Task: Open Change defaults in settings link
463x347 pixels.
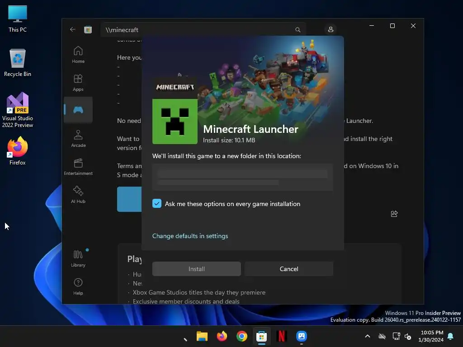Action: (190, 236)
